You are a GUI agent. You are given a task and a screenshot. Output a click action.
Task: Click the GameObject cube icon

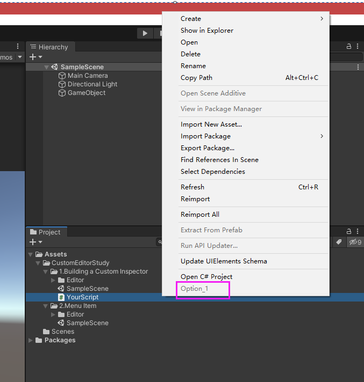click(x=62, y=93)
